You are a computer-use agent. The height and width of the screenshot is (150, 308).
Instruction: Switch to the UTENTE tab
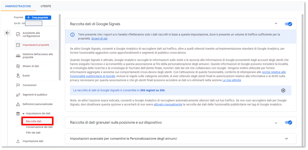pyautogui.click(x=46, y=6)
